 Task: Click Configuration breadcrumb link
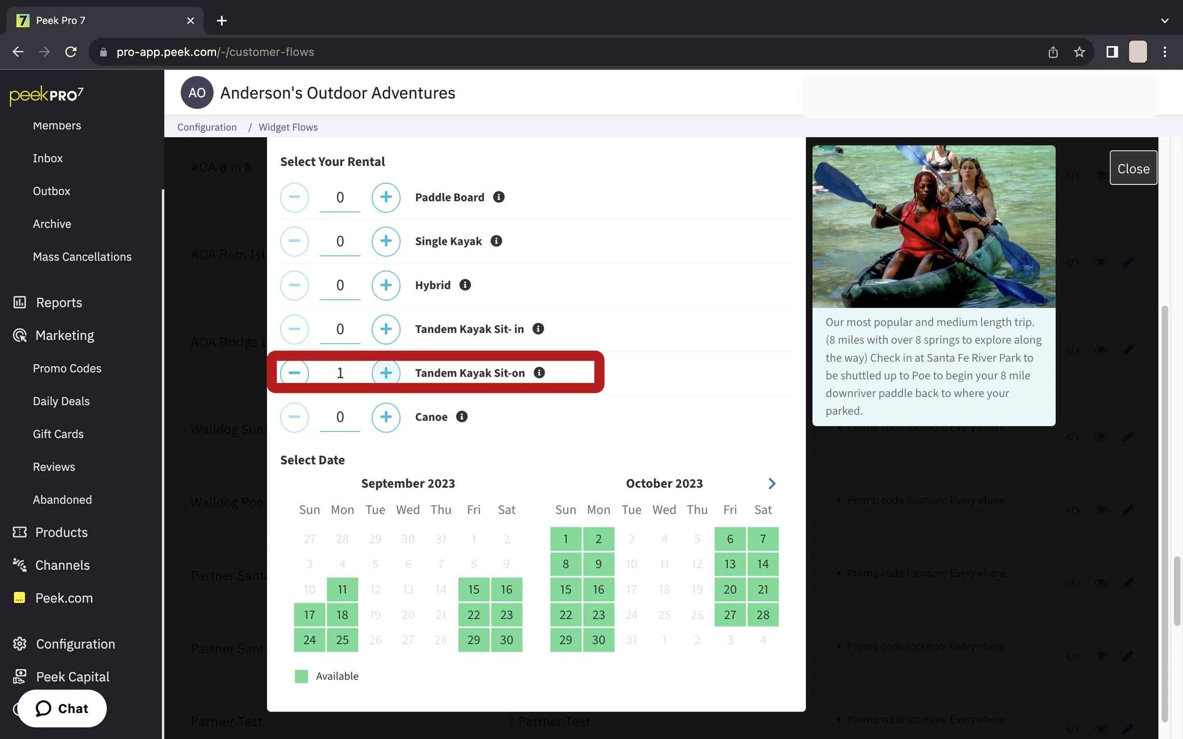207,127
